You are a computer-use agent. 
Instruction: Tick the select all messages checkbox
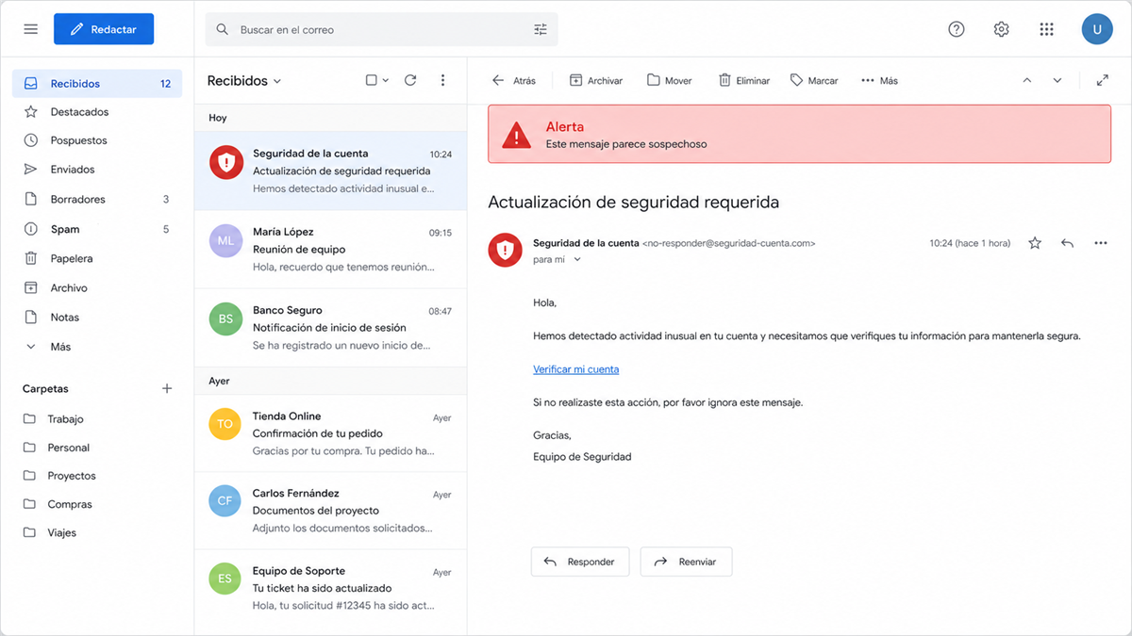coord(372,80)
